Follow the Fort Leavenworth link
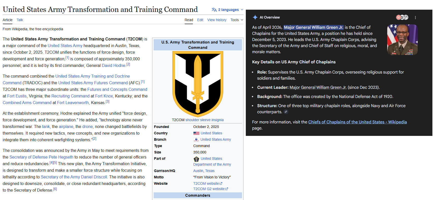The width and height of the screenshot is (438, 200). coord(73,103)
